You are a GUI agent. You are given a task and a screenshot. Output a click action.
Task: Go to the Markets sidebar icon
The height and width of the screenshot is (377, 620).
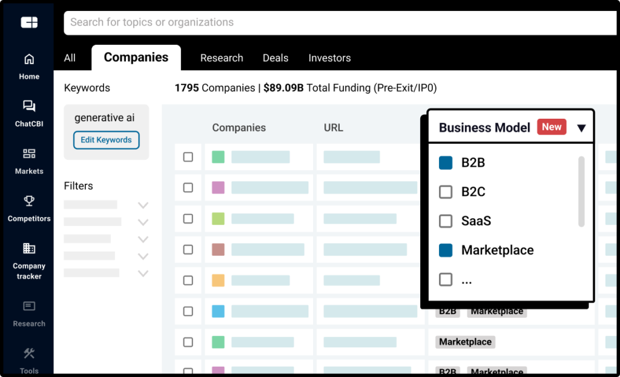[x=29, y=154]
